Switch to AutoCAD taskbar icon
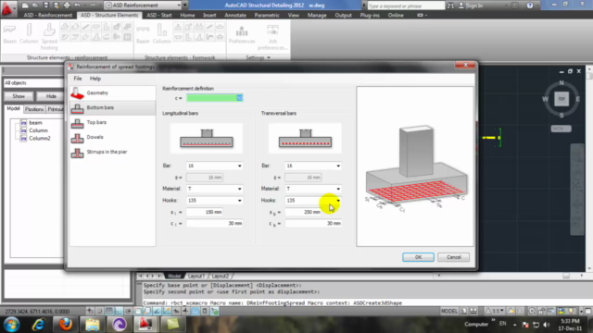 click(x=145, y=325)
